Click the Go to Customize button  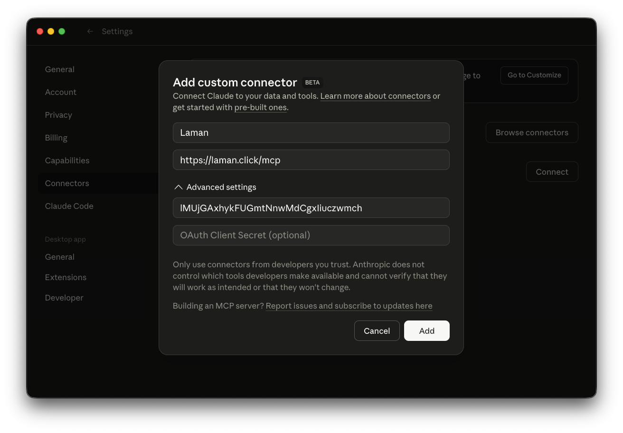[x=534, y=75]
